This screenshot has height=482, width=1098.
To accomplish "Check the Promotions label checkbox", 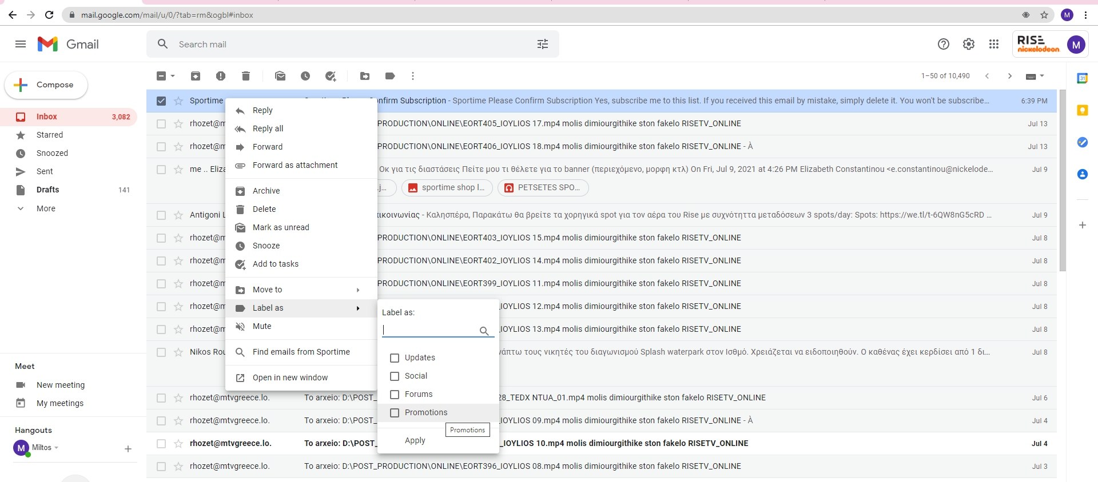I will 395,412.
